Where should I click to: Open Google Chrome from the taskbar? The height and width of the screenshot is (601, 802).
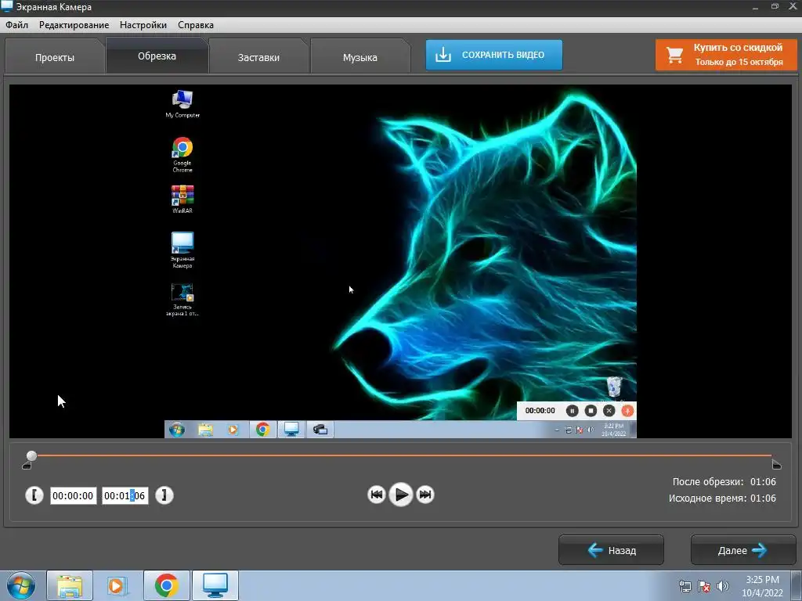[x=167, y=585]
